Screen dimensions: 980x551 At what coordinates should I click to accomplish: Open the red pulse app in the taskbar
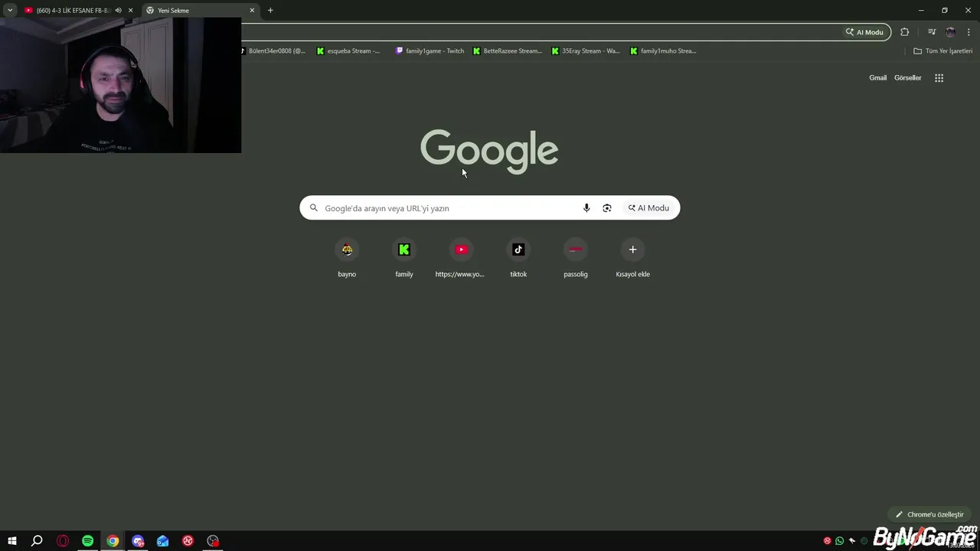188,541
